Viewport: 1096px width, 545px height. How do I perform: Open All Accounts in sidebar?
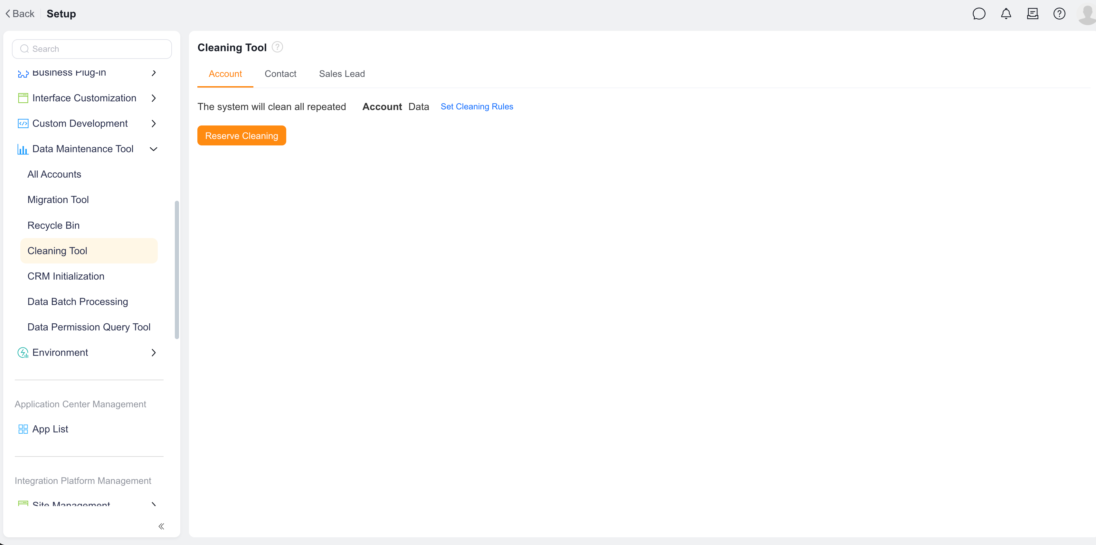coord(54,174)
